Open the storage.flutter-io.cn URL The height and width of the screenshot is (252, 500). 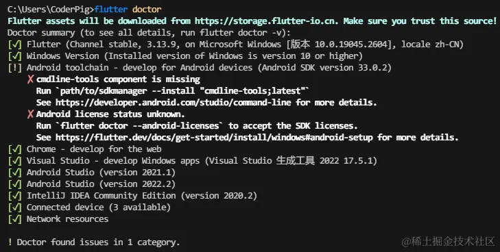click(x=268, y=21)
